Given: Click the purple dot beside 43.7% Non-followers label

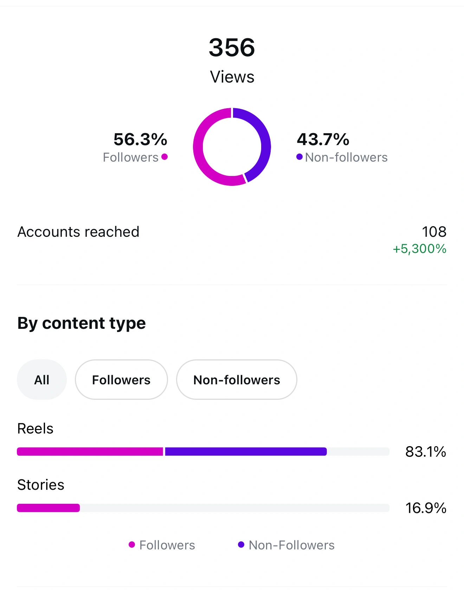Looking at the screenshot, I should [x=299, y=157].
